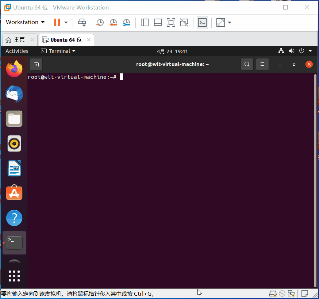Open the clock showing 4月 23 19:41
Viewport: 319px width, 299px height.
172,51
